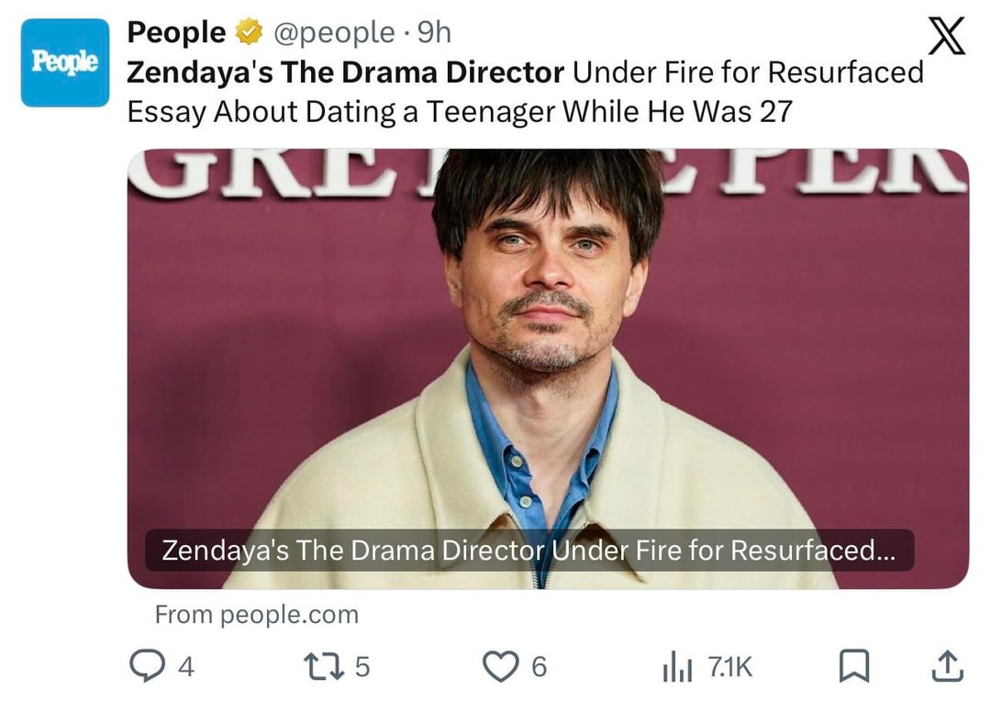The width and height of the screenshot is (991, 701).
Task: Open the People profile avatar
Action: (x=64, y=62)
